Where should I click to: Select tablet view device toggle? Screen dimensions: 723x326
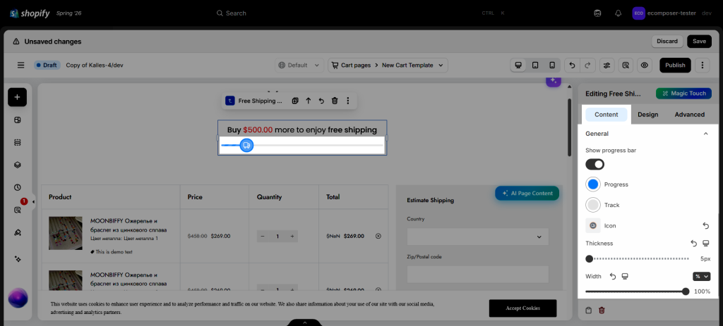(x=535, y=65)
